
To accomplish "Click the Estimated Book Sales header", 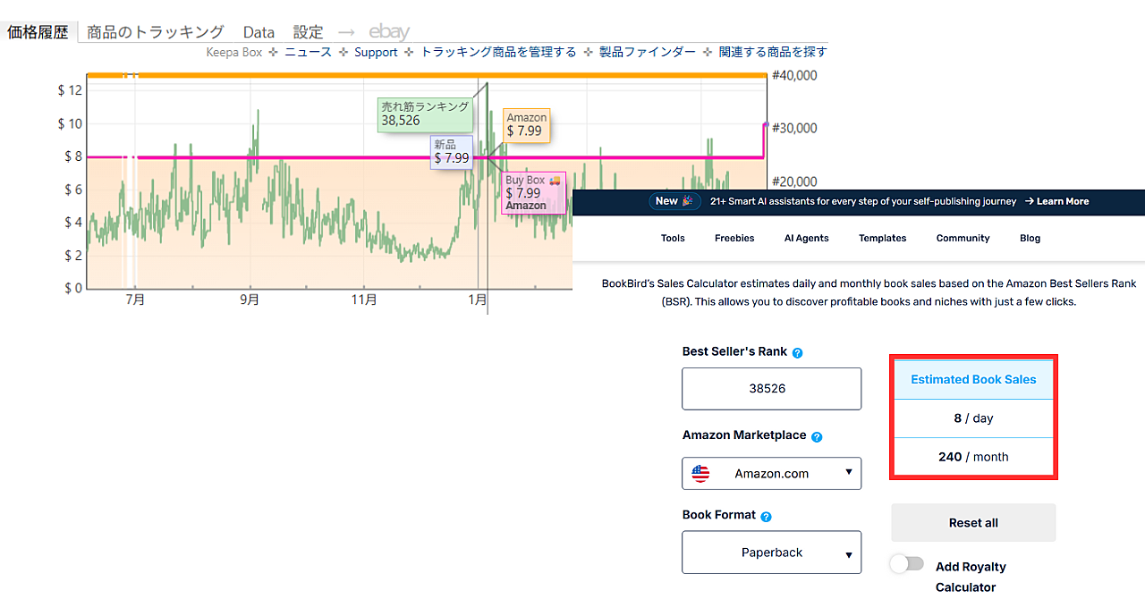I will [x=973, y=379].
